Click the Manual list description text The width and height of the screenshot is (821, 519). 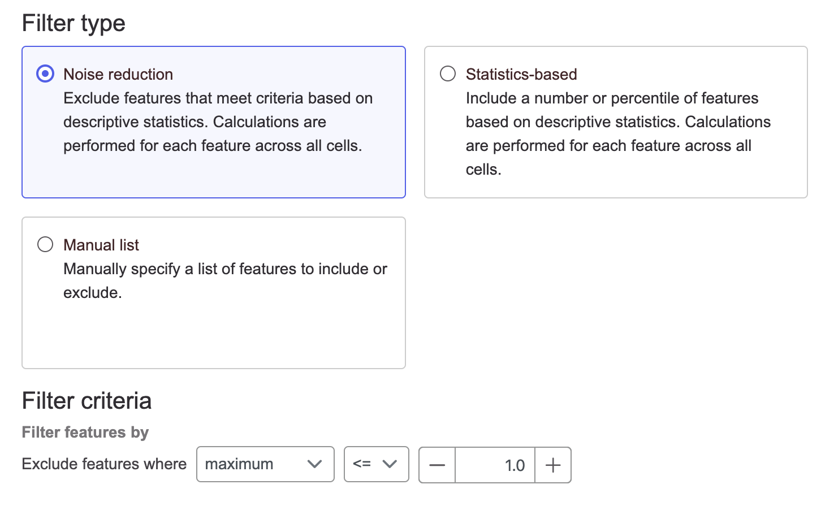tap(224, 280)
